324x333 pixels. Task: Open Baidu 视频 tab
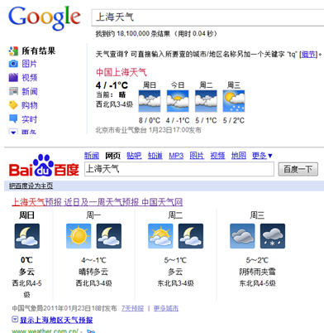(217, 156)
